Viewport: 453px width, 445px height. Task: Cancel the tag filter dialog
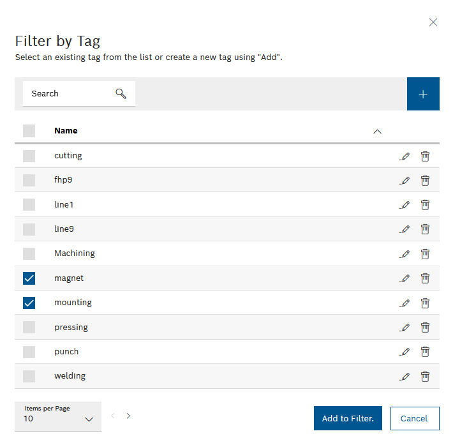click(x=415, y=418)
